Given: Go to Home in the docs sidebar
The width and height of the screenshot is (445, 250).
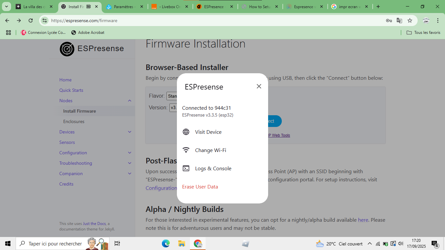Looking at the screenshot, I should [65, 80].
